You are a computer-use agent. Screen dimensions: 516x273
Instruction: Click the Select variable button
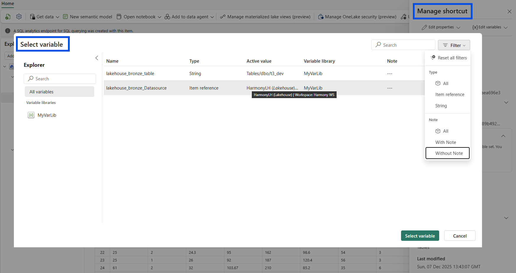click(420, 236)
